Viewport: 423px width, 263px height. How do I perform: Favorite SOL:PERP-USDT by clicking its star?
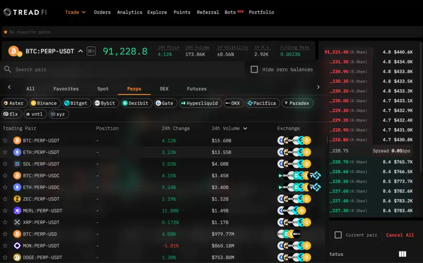[x=5, y=164]
